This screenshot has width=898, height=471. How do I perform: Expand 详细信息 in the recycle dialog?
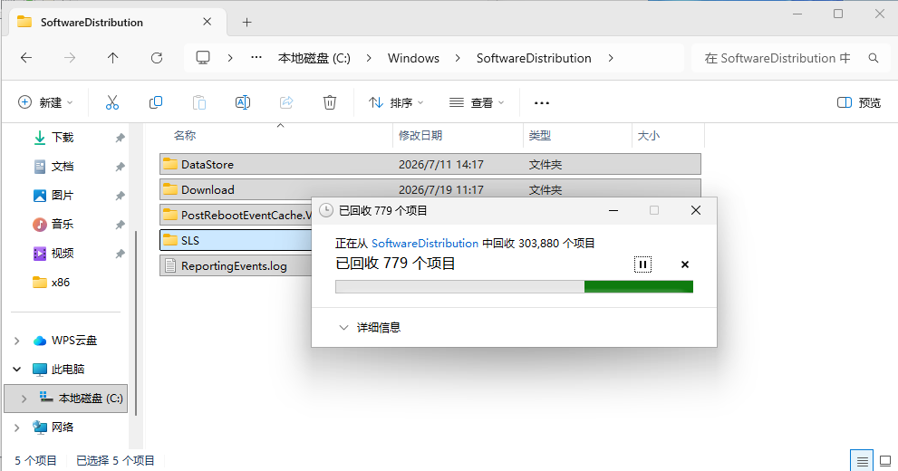pyautogui.click(x=370, y=327)
